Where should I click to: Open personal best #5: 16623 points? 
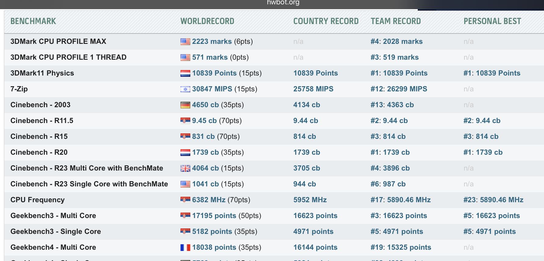point(492,216)
